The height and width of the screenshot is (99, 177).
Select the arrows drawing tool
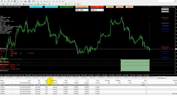tap(78, 4)
